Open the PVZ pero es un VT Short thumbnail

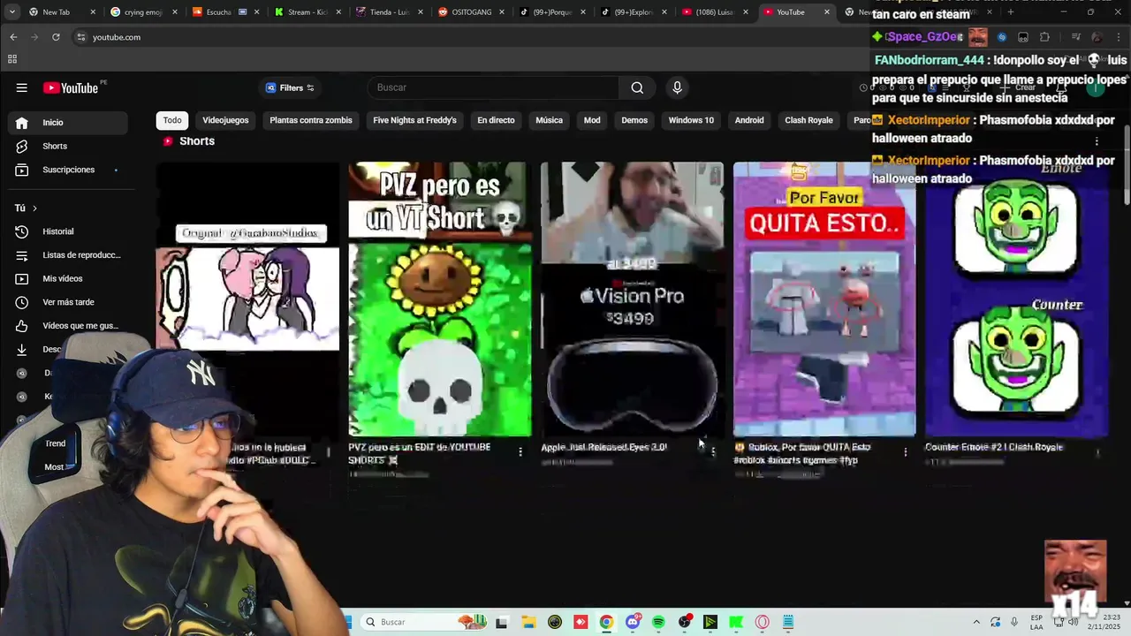[x=440, y=299]
